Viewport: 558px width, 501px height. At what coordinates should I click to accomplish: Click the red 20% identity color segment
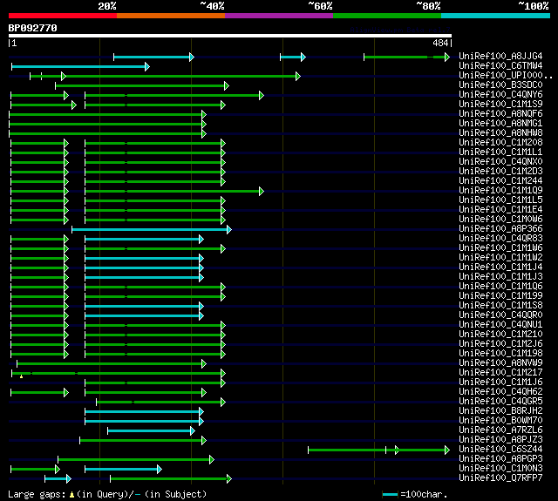[x=63, y=16]
